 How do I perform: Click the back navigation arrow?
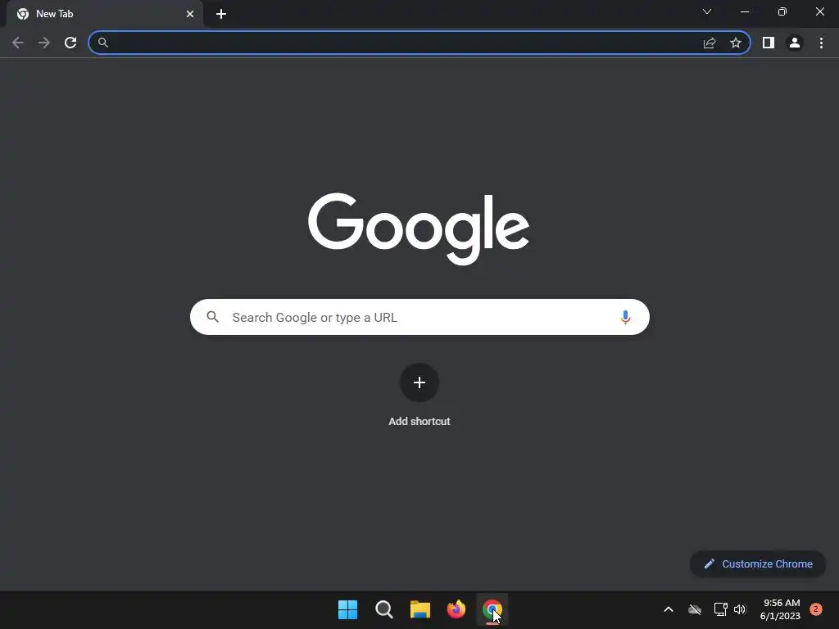18,43
